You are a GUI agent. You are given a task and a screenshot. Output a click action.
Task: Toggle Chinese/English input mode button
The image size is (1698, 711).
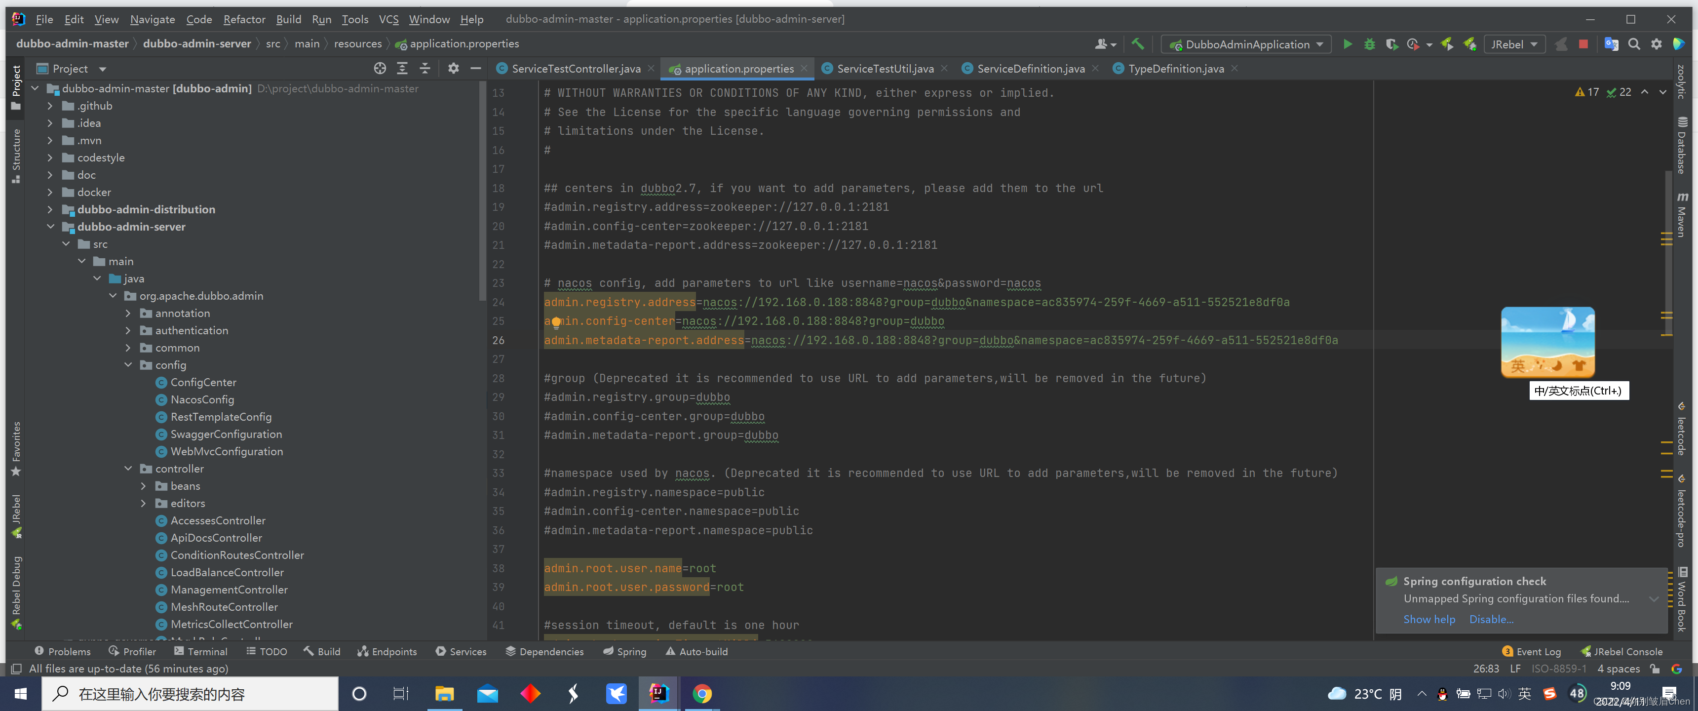coord(1526,694)
